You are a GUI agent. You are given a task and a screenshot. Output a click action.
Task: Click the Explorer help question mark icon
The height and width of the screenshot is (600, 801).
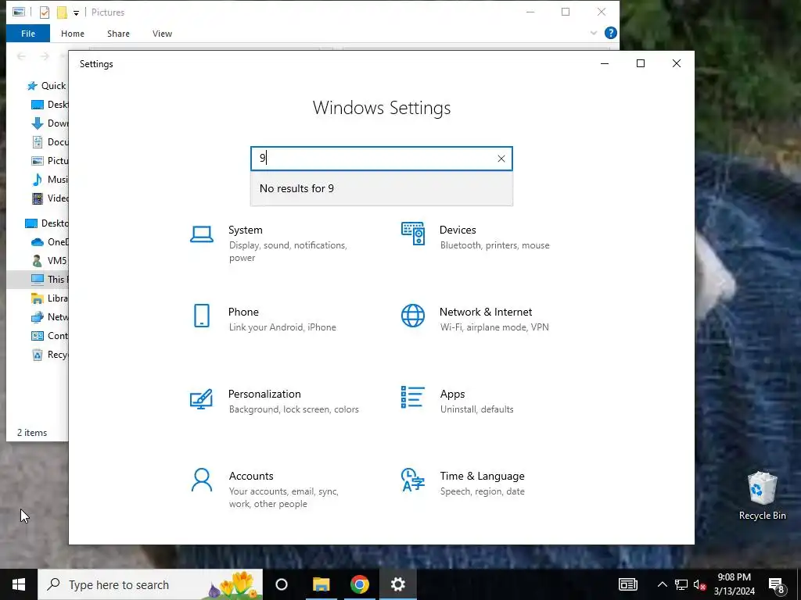click(x=610, y=33)
